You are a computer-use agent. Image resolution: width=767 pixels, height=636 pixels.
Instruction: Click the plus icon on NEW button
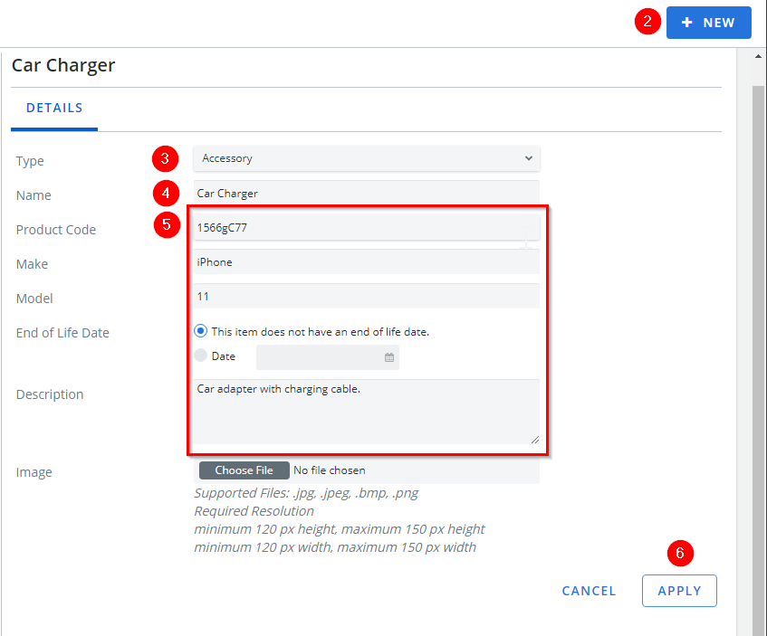point(686,23)
